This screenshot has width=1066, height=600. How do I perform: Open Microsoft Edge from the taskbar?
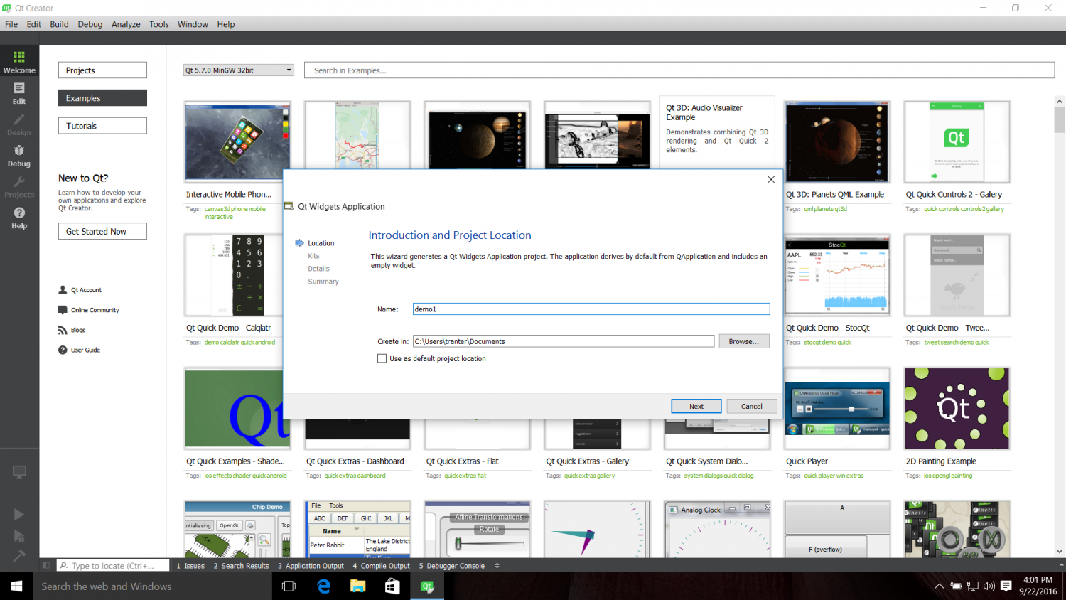pos(323,586)
